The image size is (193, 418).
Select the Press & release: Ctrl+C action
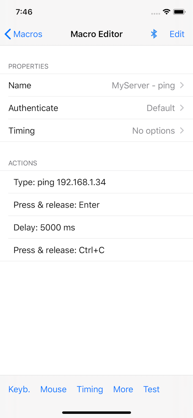(96, 250)
